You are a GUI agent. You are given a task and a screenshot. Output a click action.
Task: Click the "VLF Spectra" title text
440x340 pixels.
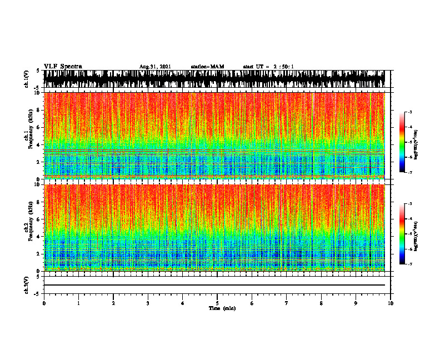point(63,67)
